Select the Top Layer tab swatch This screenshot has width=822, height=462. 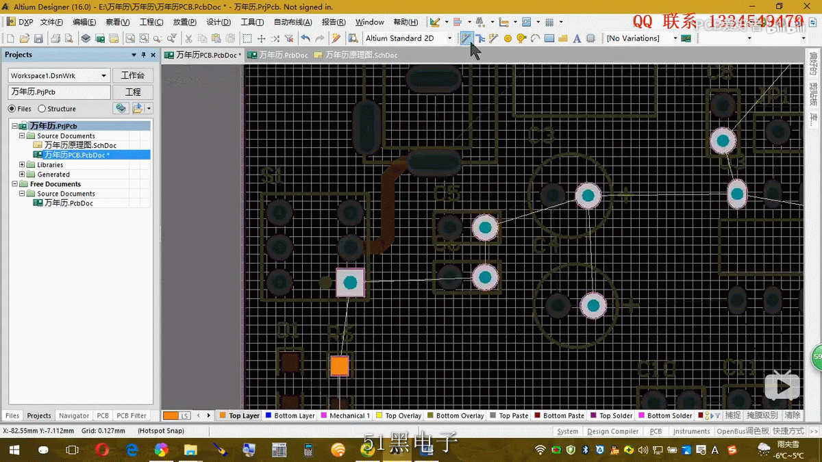222,415
